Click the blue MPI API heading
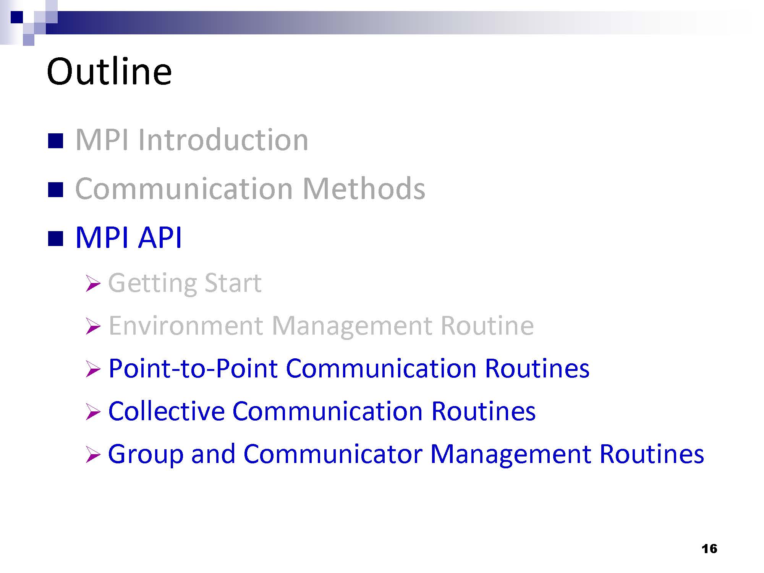The height and width of the screenshot is (573, 764). coord(129,238)
